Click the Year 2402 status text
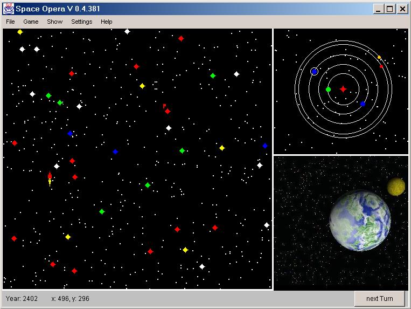Viewport: 411px width, 309px height. (x=22, y=298)
